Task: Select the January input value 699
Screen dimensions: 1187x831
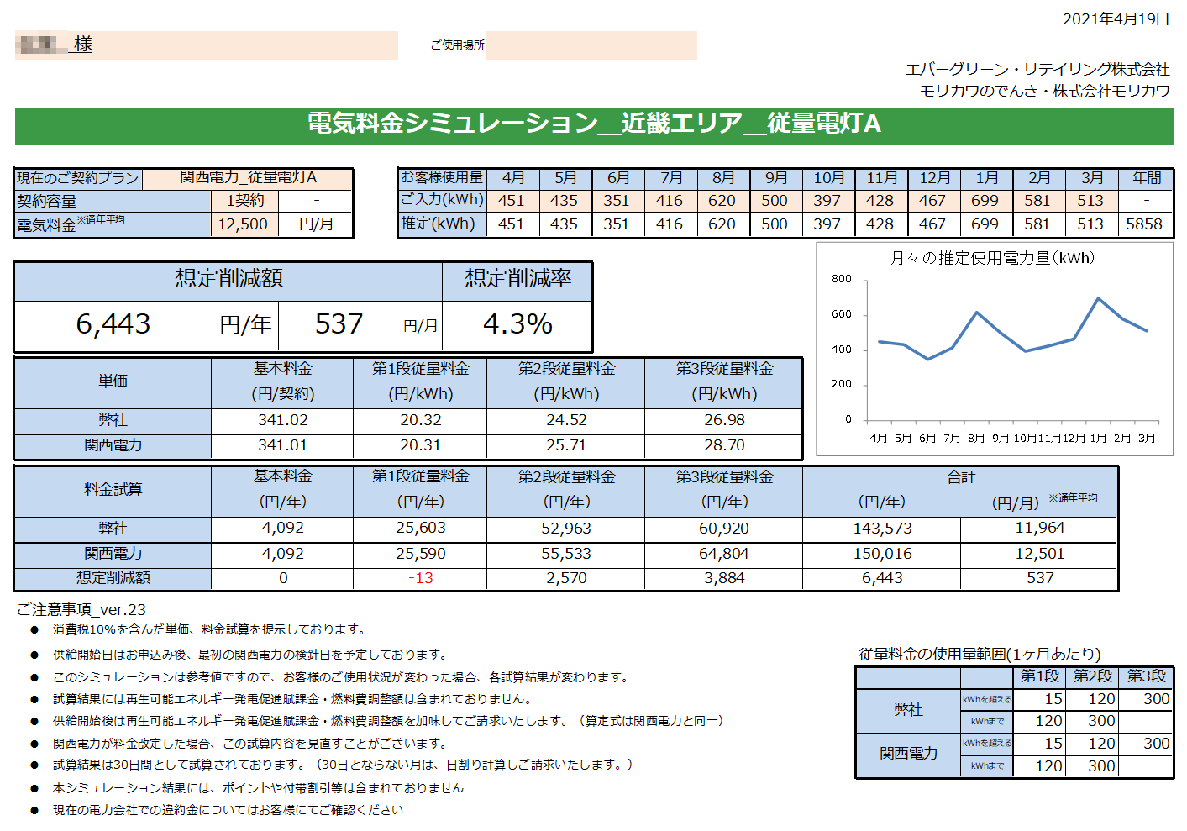Action: [x=985, y=201]
